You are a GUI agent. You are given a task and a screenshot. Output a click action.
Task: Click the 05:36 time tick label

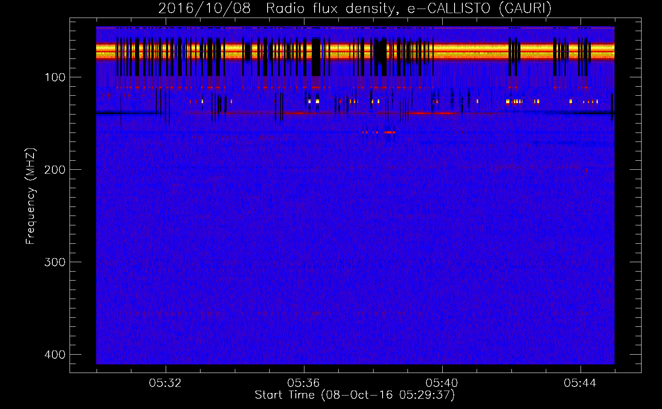(304, 383)
